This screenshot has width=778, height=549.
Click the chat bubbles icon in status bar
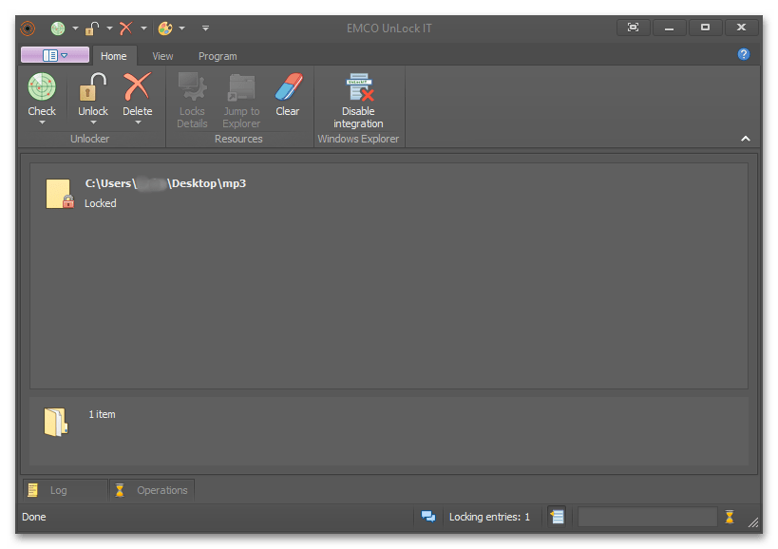pos(429,517)
